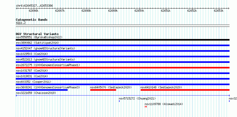Click the 62650k ruler tick label
The width and height of the screenshot is (237, 117).
(139, 11)
